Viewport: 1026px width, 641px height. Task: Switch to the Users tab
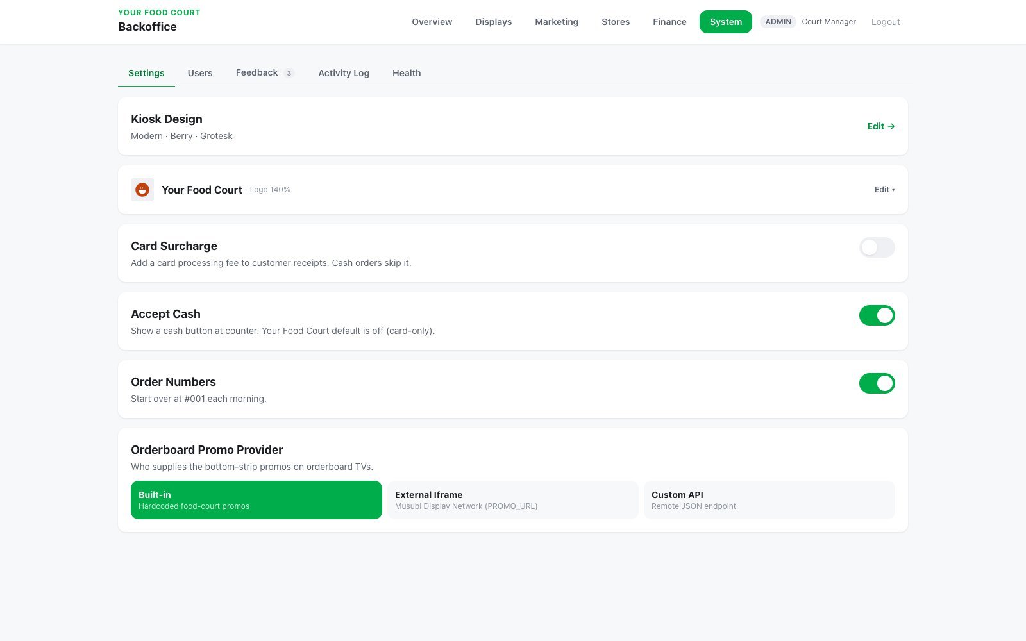[200, 73]
